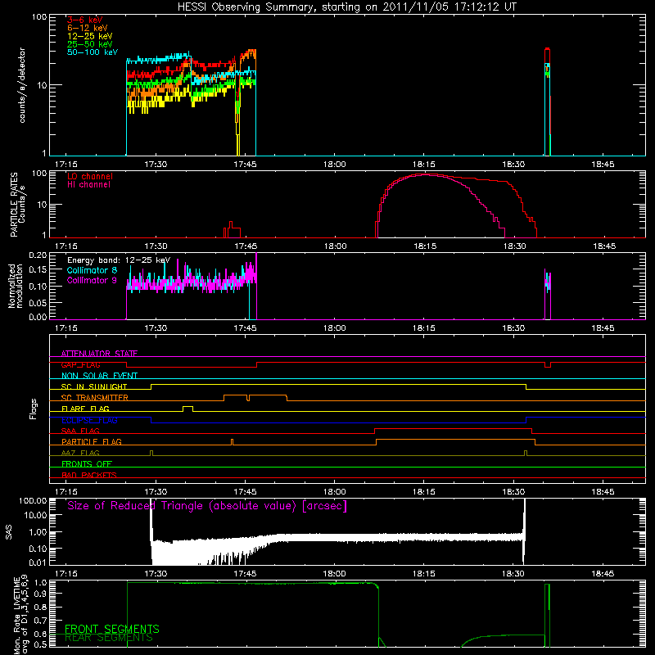
Task: Click the count-rate spike near 18:35
Action: click(548, 102)
